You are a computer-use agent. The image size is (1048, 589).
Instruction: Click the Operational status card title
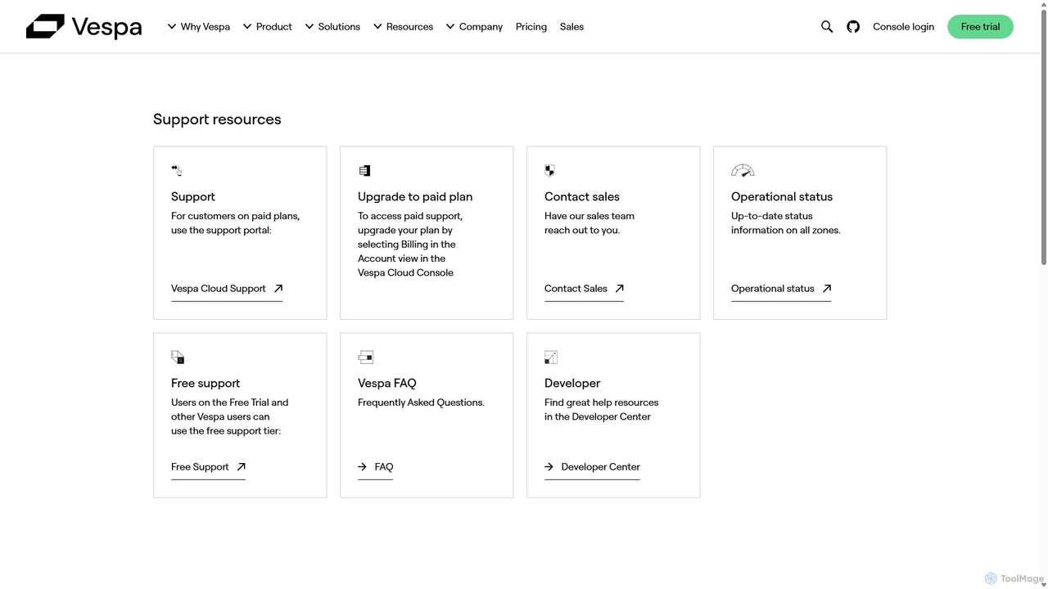(x=782, y=196)
